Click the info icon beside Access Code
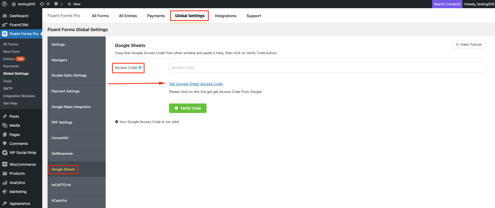Viewport: 495px width, 208px height. point(140,68)
